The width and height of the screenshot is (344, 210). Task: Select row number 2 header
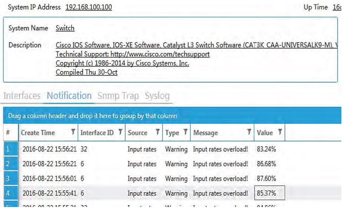point(8,164)
